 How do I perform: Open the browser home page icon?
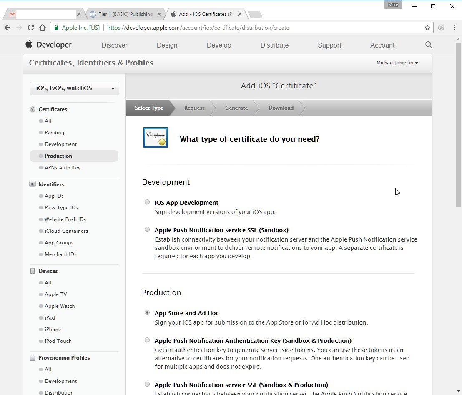coord(43,28)
